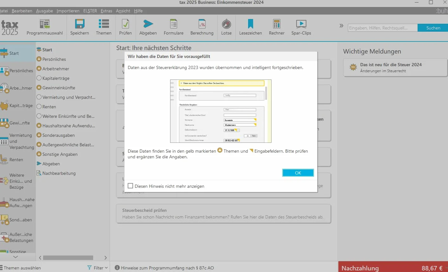Select Sond...aben sidebar icon
Image resolution: width=448 pixels, height=272 pixels.
(4, 219)
